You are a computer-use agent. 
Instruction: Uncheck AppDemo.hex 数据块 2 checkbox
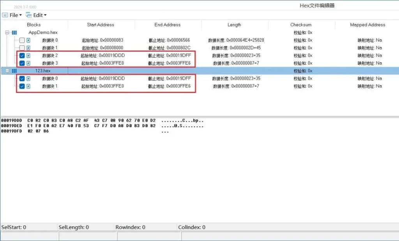click(x=22, y=56)
